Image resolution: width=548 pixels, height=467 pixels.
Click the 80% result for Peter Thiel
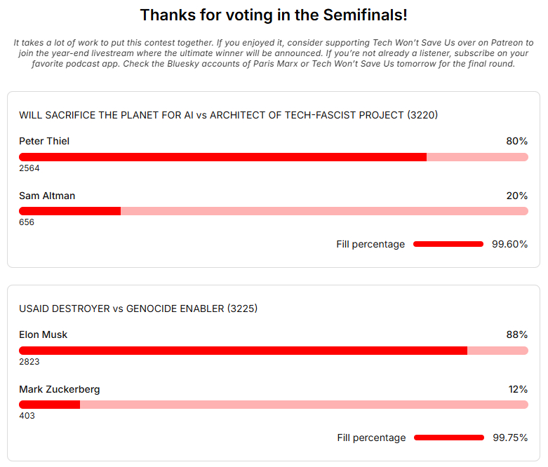(x=516, y=141)
